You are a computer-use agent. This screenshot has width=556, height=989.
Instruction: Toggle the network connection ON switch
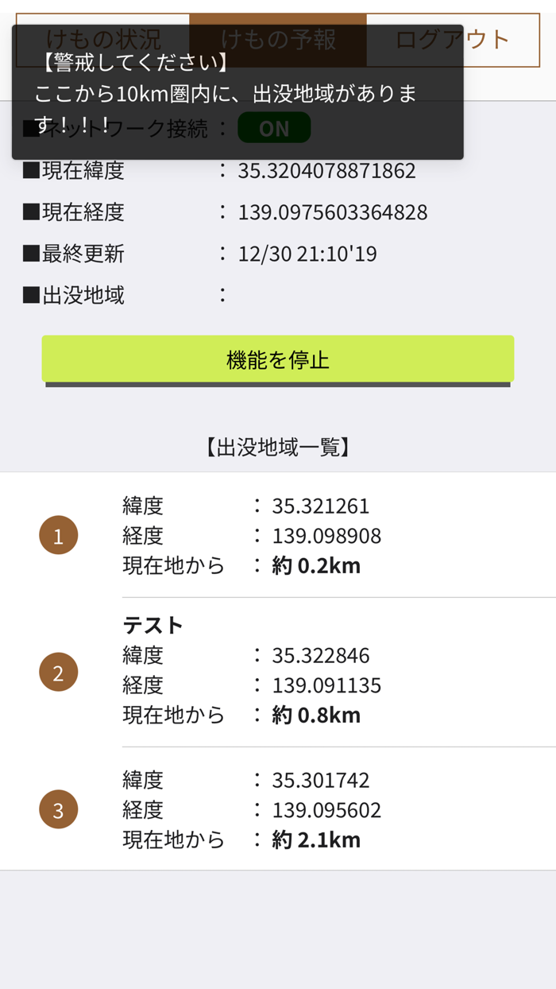pos(274,127)
